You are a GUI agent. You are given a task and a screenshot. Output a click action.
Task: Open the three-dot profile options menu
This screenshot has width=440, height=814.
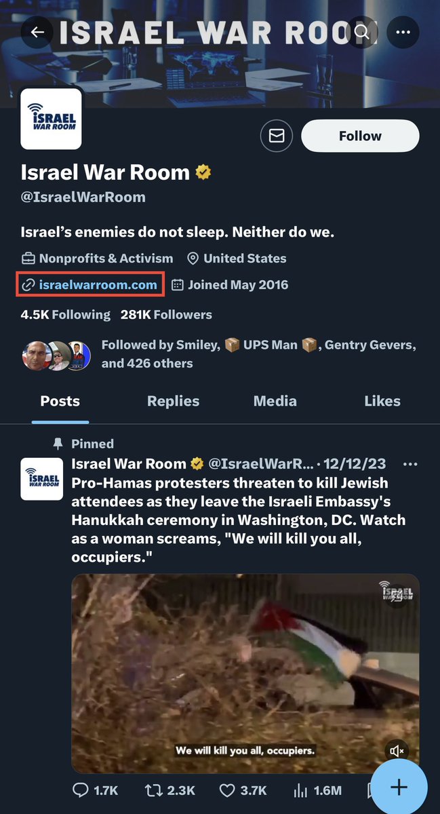click(x=403, y=33)
